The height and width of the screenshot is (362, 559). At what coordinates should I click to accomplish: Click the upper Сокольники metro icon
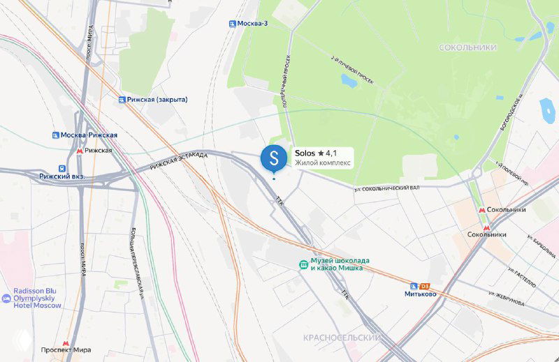[x=482, y=210]
